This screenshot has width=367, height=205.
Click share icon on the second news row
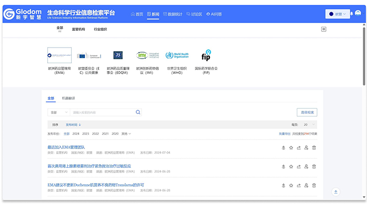[x=299, y=167]
